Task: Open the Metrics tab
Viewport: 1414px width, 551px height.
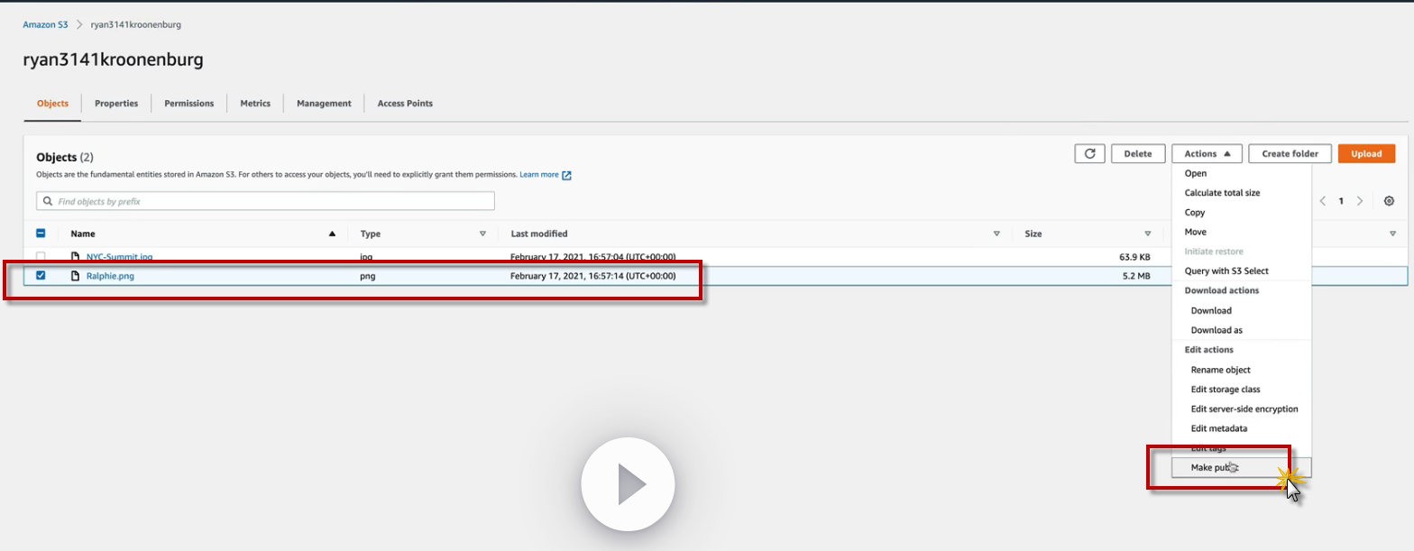Action: pyautogui.click(x=255, y=104)
